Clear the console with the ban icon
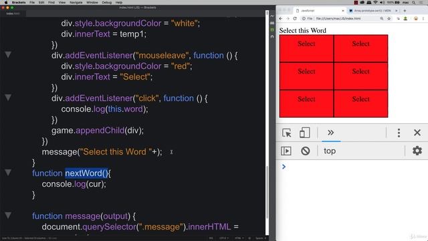 tap(305, 151)
